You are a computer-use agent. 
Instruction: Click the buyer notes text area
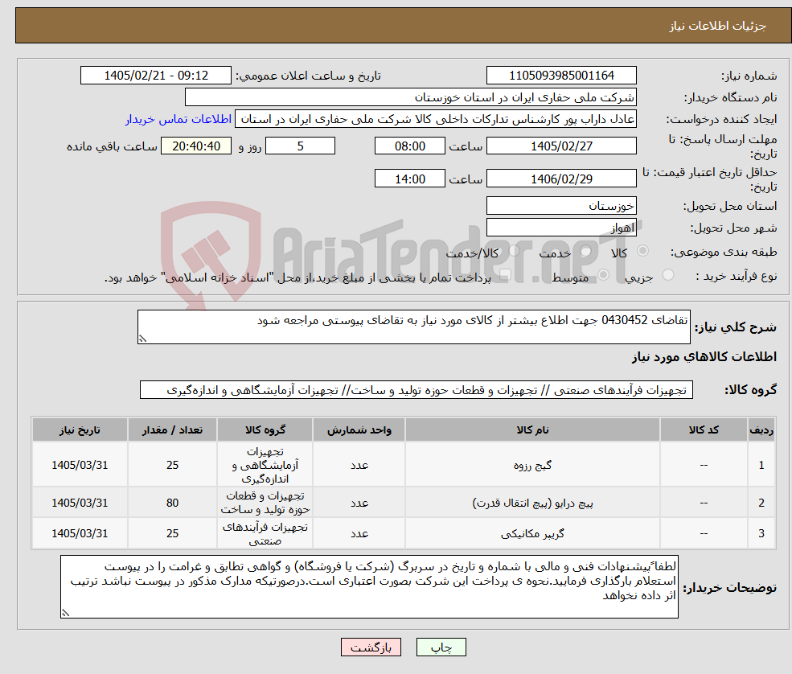369,586
